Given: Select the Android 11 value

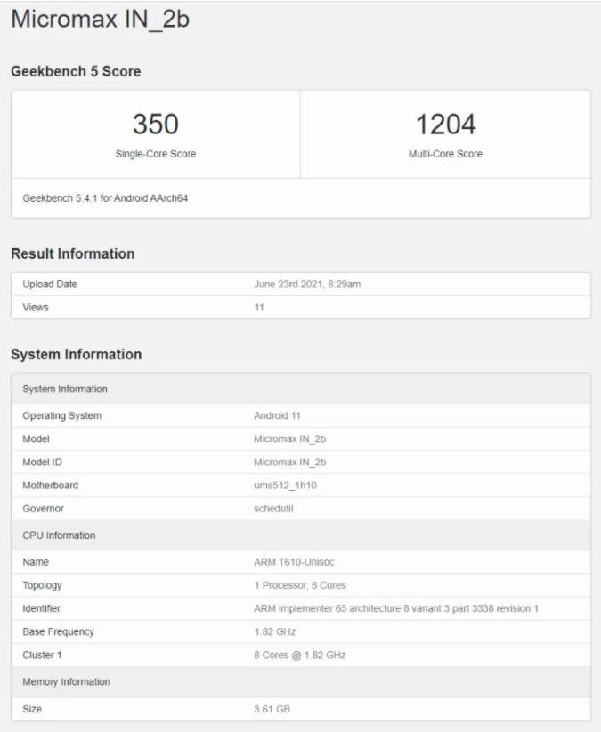Looking at the screenshot, I should 277,415.
